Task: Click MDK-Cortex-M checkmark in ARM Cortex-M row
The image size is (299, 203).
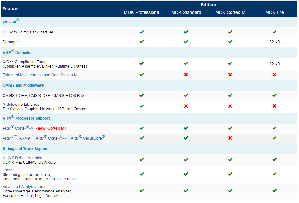Action: click(230, 128)
